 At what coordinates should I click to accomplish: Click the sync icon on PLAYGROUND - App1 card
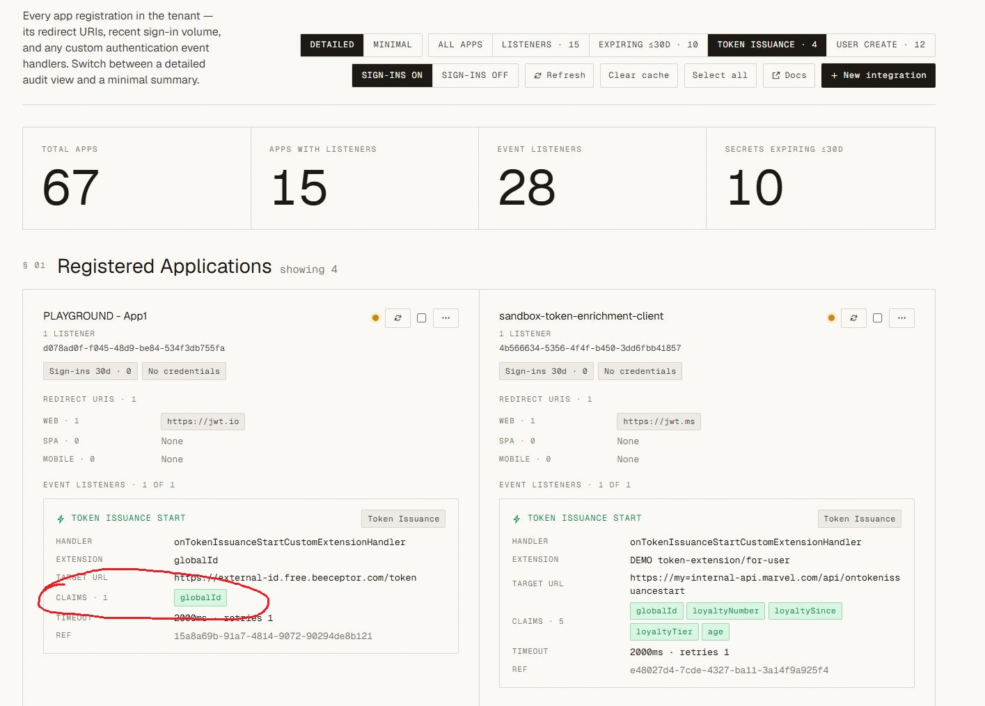(397, 318)
